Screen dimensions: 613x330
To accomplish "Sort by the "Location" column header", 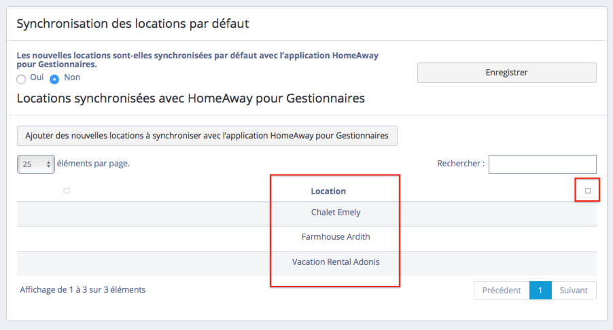I will (x=328, y=191).
